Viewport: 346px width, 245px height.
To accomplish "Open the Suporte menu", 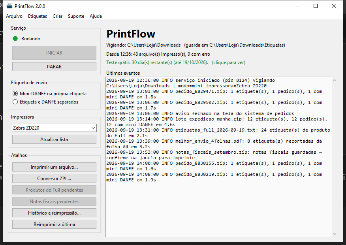I will [x=76, y=16].
